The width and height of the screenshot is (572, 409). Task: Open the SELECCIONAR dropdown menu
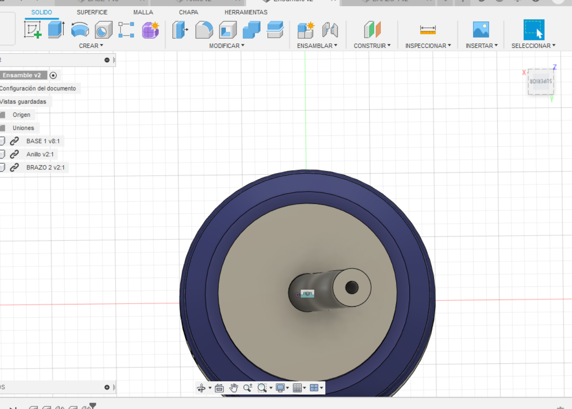533,46
